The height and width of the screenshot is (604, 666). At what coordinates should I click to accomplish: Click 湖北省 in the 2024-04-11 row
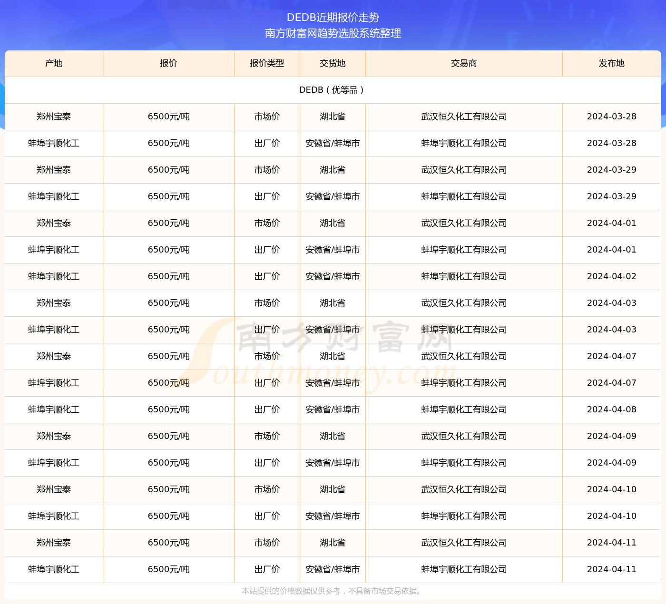(x=333, y=543)
